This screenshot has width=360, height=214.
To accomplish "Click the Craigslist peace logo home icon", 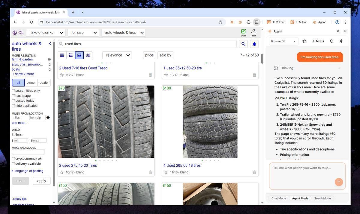I will tap(14, 33).
